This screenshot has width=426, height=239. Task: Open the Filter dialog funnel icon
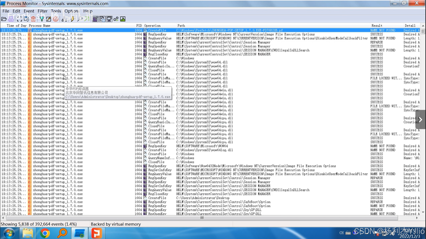click(42, 19)
